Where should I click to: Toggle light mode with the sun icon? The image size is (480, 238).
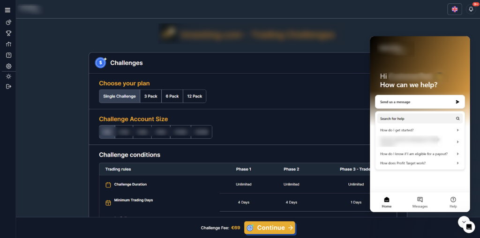tap(8, 76)
